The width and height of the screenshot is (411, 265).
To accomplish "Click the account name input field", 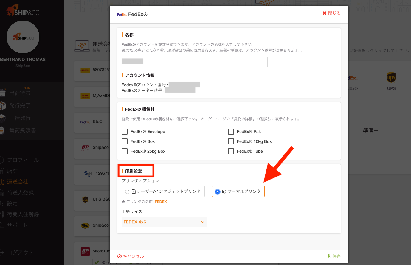I will (x=194, y=62).
